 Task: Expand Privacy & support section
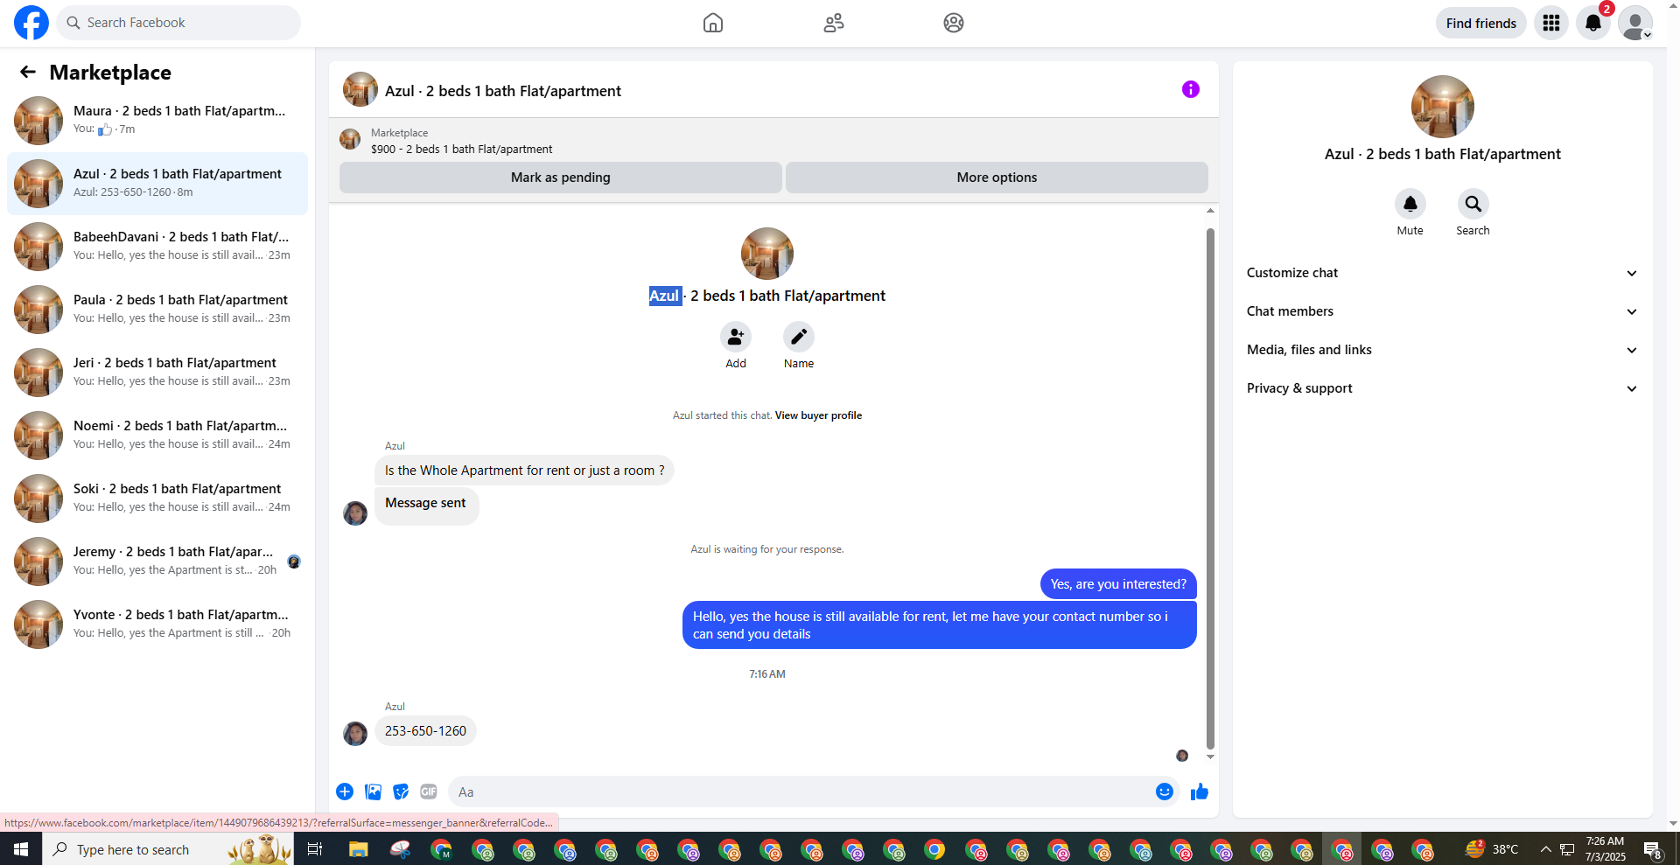pos(1442,388)
